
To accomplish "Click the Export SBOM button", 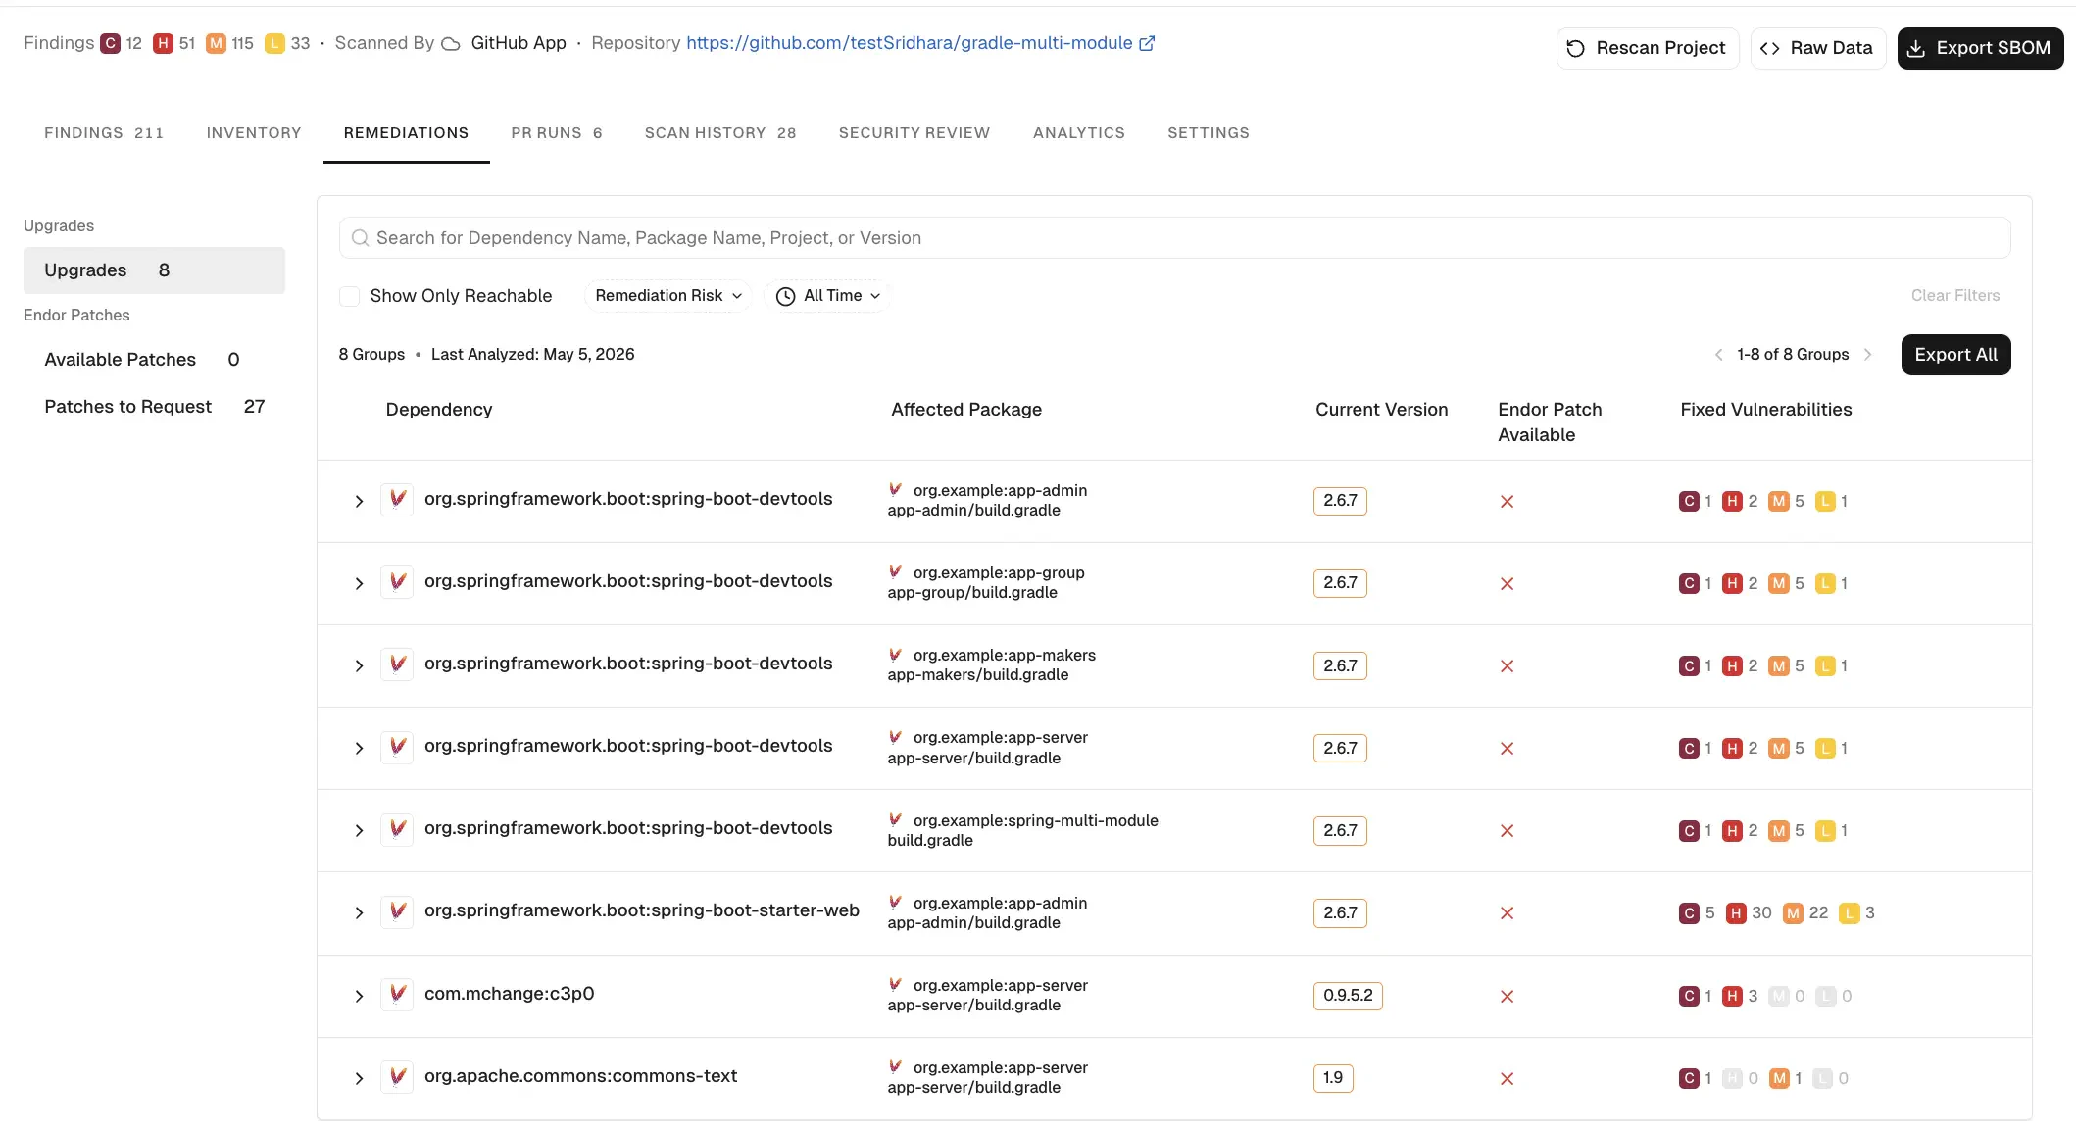I will pyautogui.click(x=1981, y=48).
